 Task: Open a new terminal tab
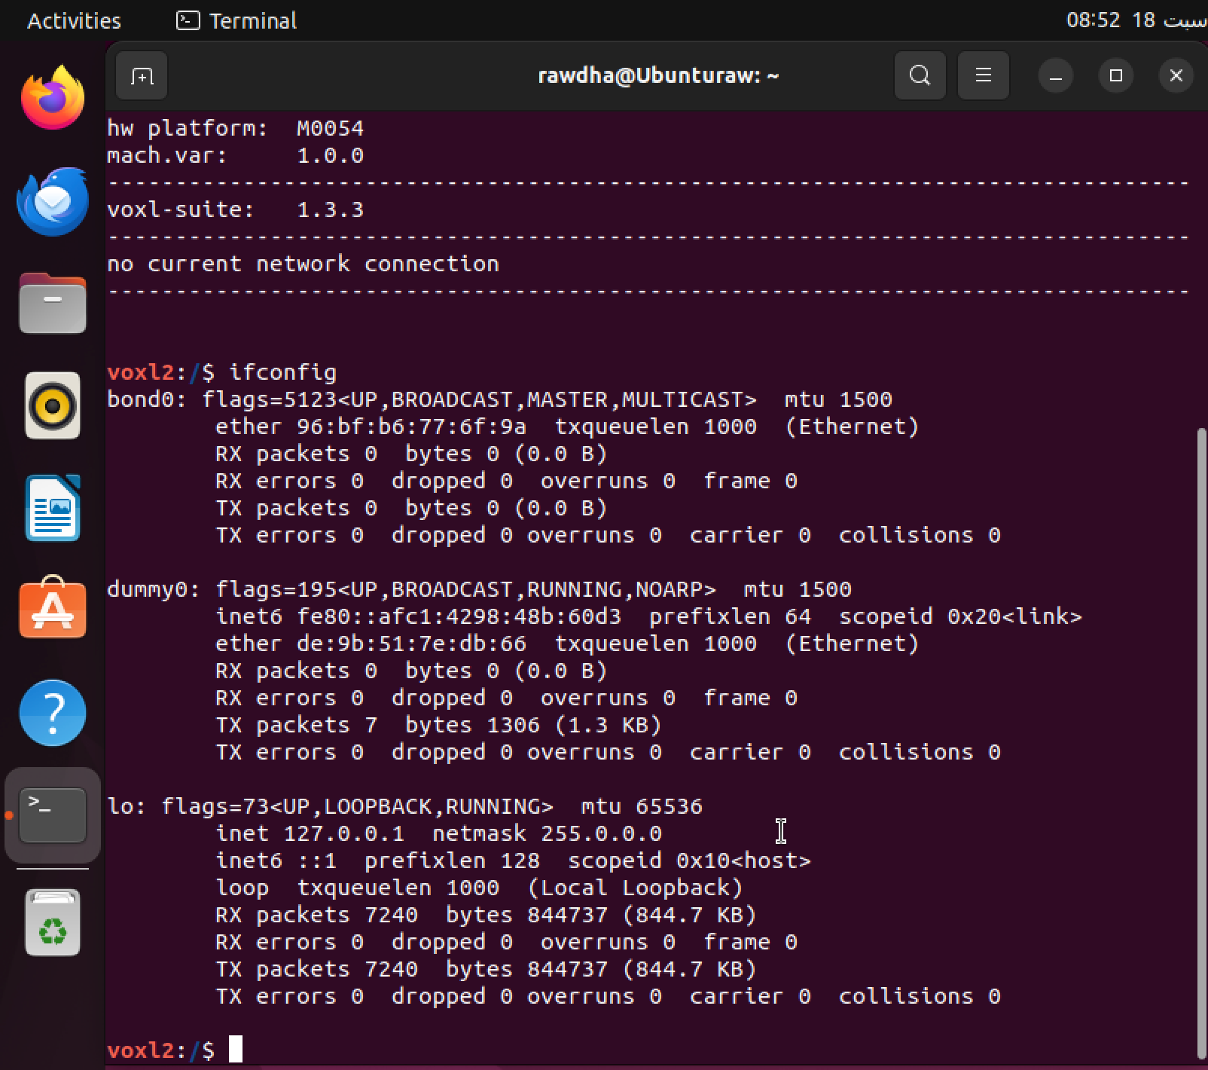click(x=142, y=75)
